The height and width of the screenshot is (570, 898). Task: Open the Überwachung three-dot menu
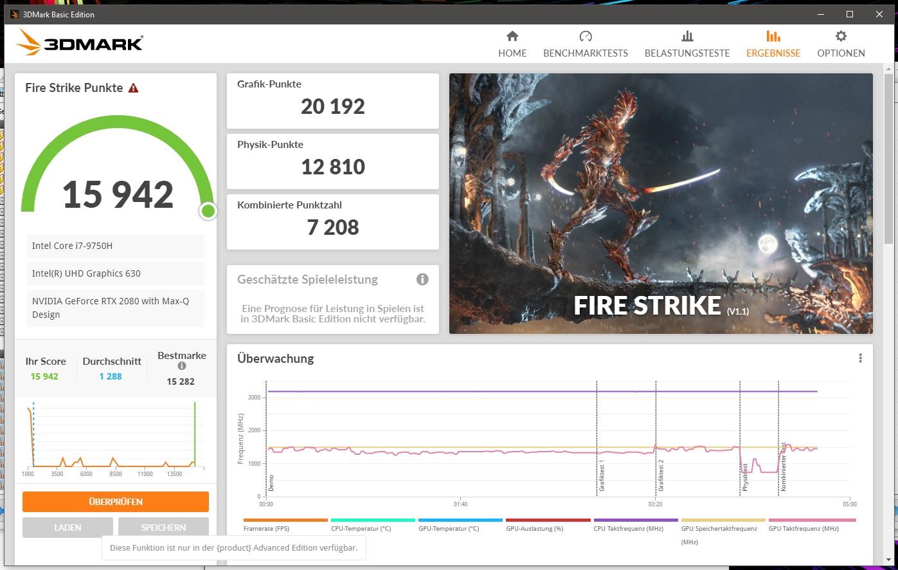coord(860,358)
